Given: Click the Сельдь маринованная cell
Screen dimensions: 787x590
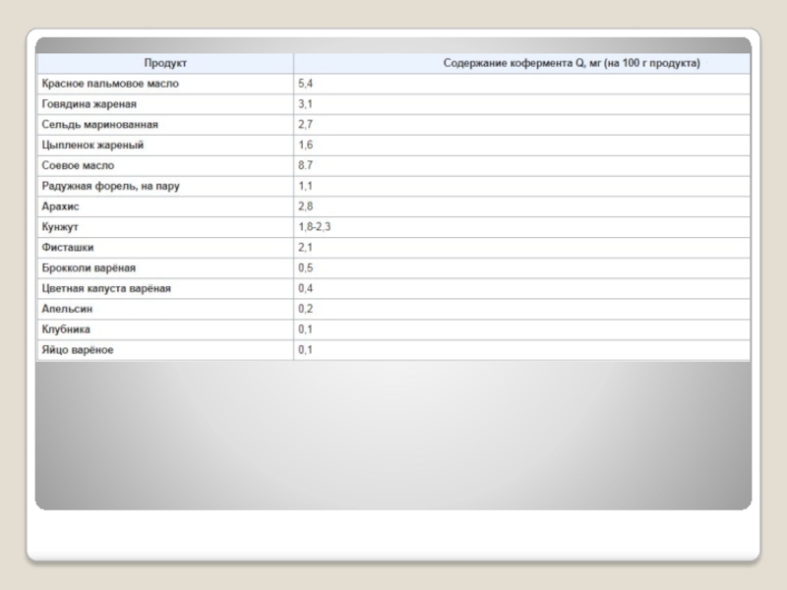Looking at the screenshot, I should coord(99,125).
